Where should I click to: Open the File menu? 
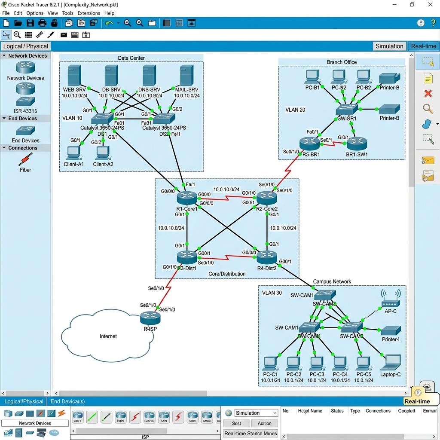(6, 13)
